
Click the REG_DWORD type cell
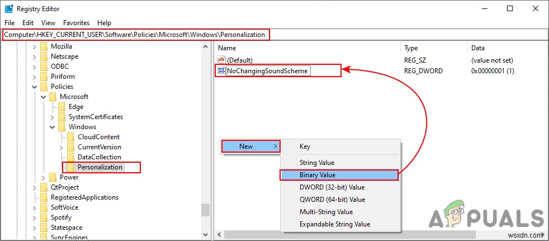tap(423, 71)
